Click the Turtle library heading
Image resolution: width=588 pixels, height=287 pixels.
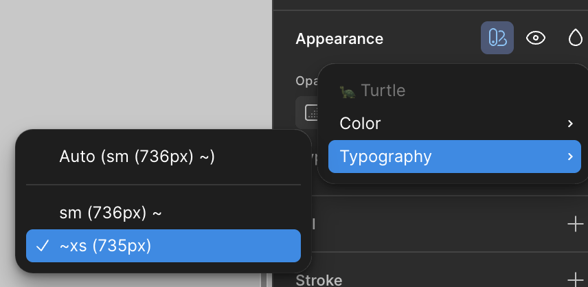(x=383, y=91)
